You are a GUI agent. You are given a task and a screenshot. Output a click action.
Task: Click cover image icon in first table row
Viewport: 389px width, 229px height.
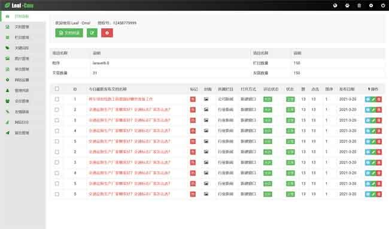pyautogui.click(x=206, y=99)
